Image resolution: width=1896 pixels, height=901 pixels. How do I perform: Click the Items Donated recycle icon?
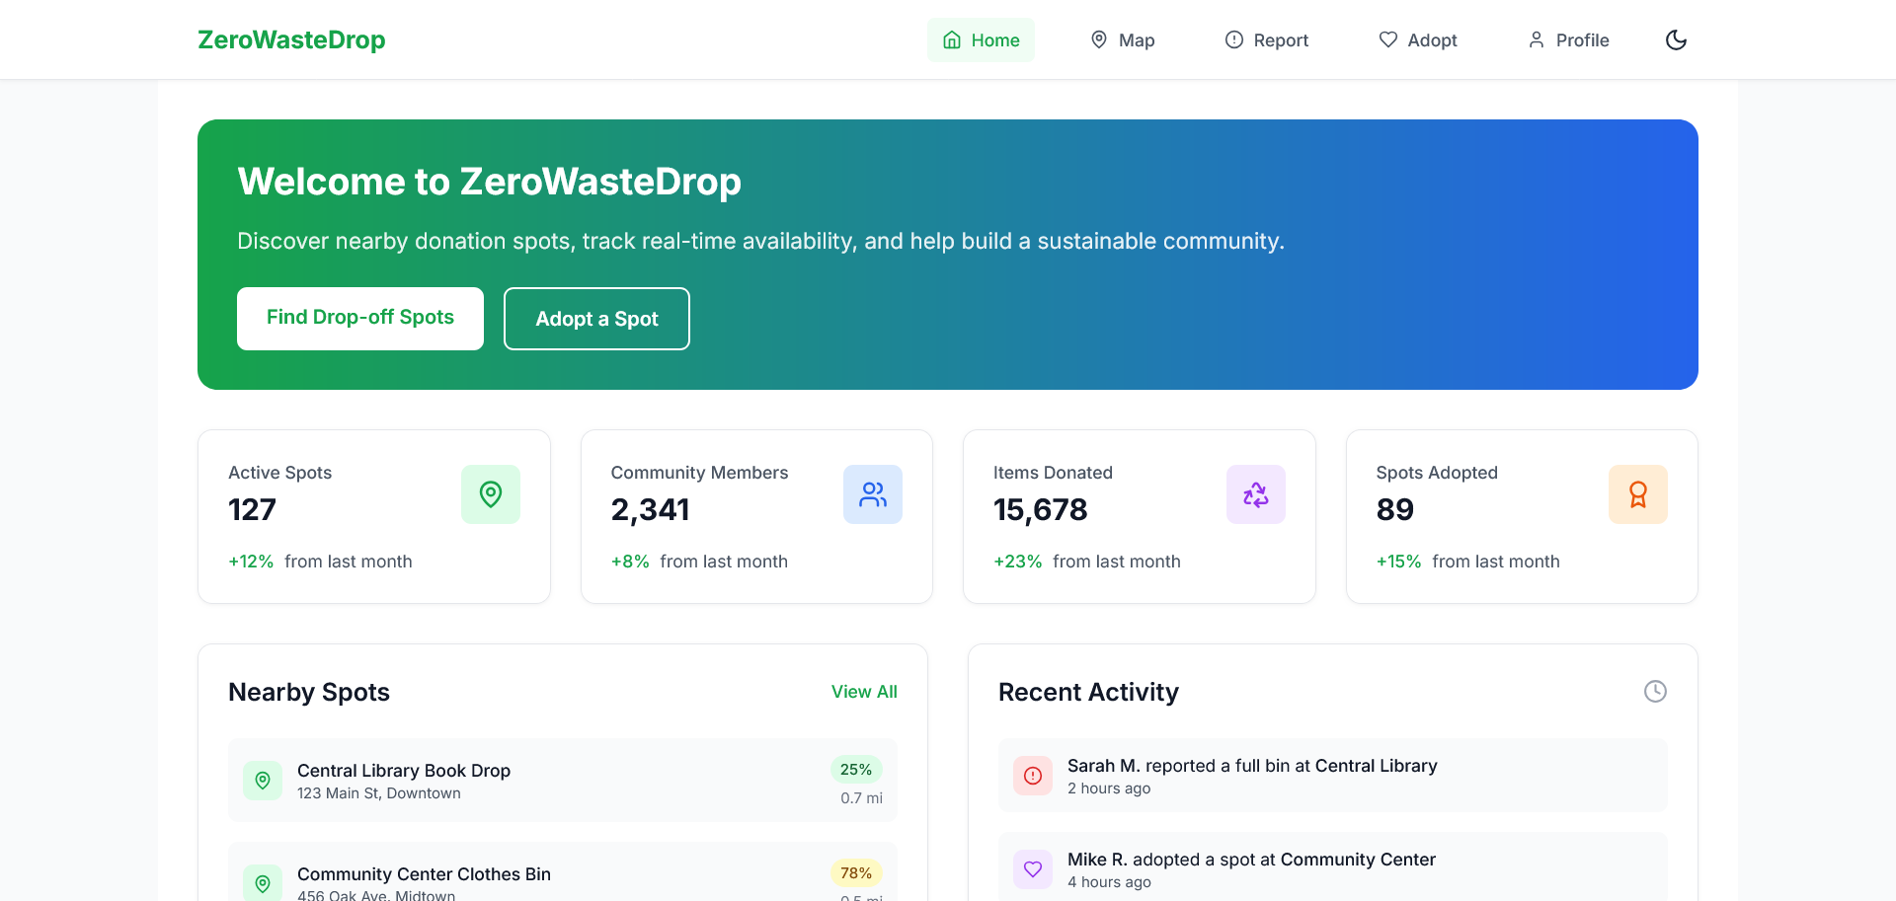(x=1256, y=494)
